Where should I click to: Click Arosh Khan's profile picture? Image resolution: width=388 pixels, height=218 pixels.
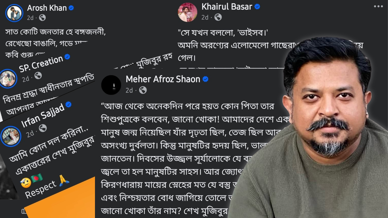tap(14, 13)
